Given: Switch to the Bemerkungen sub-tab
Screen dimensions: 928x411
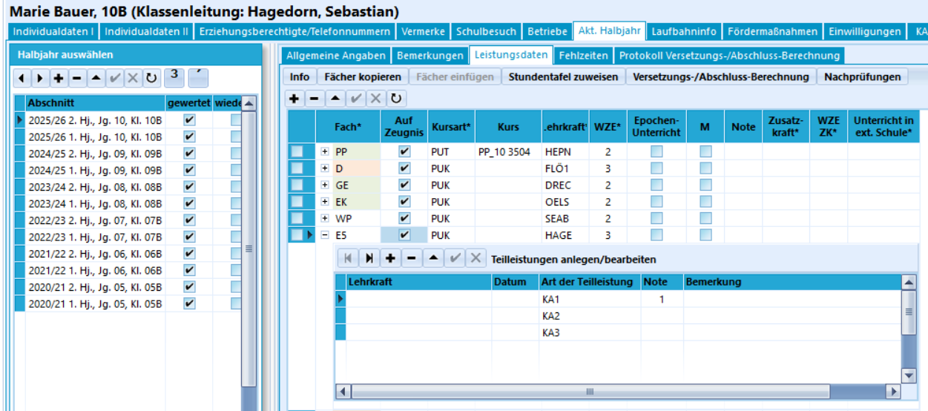Looking at the screenshot, I should tap(430, 56).
